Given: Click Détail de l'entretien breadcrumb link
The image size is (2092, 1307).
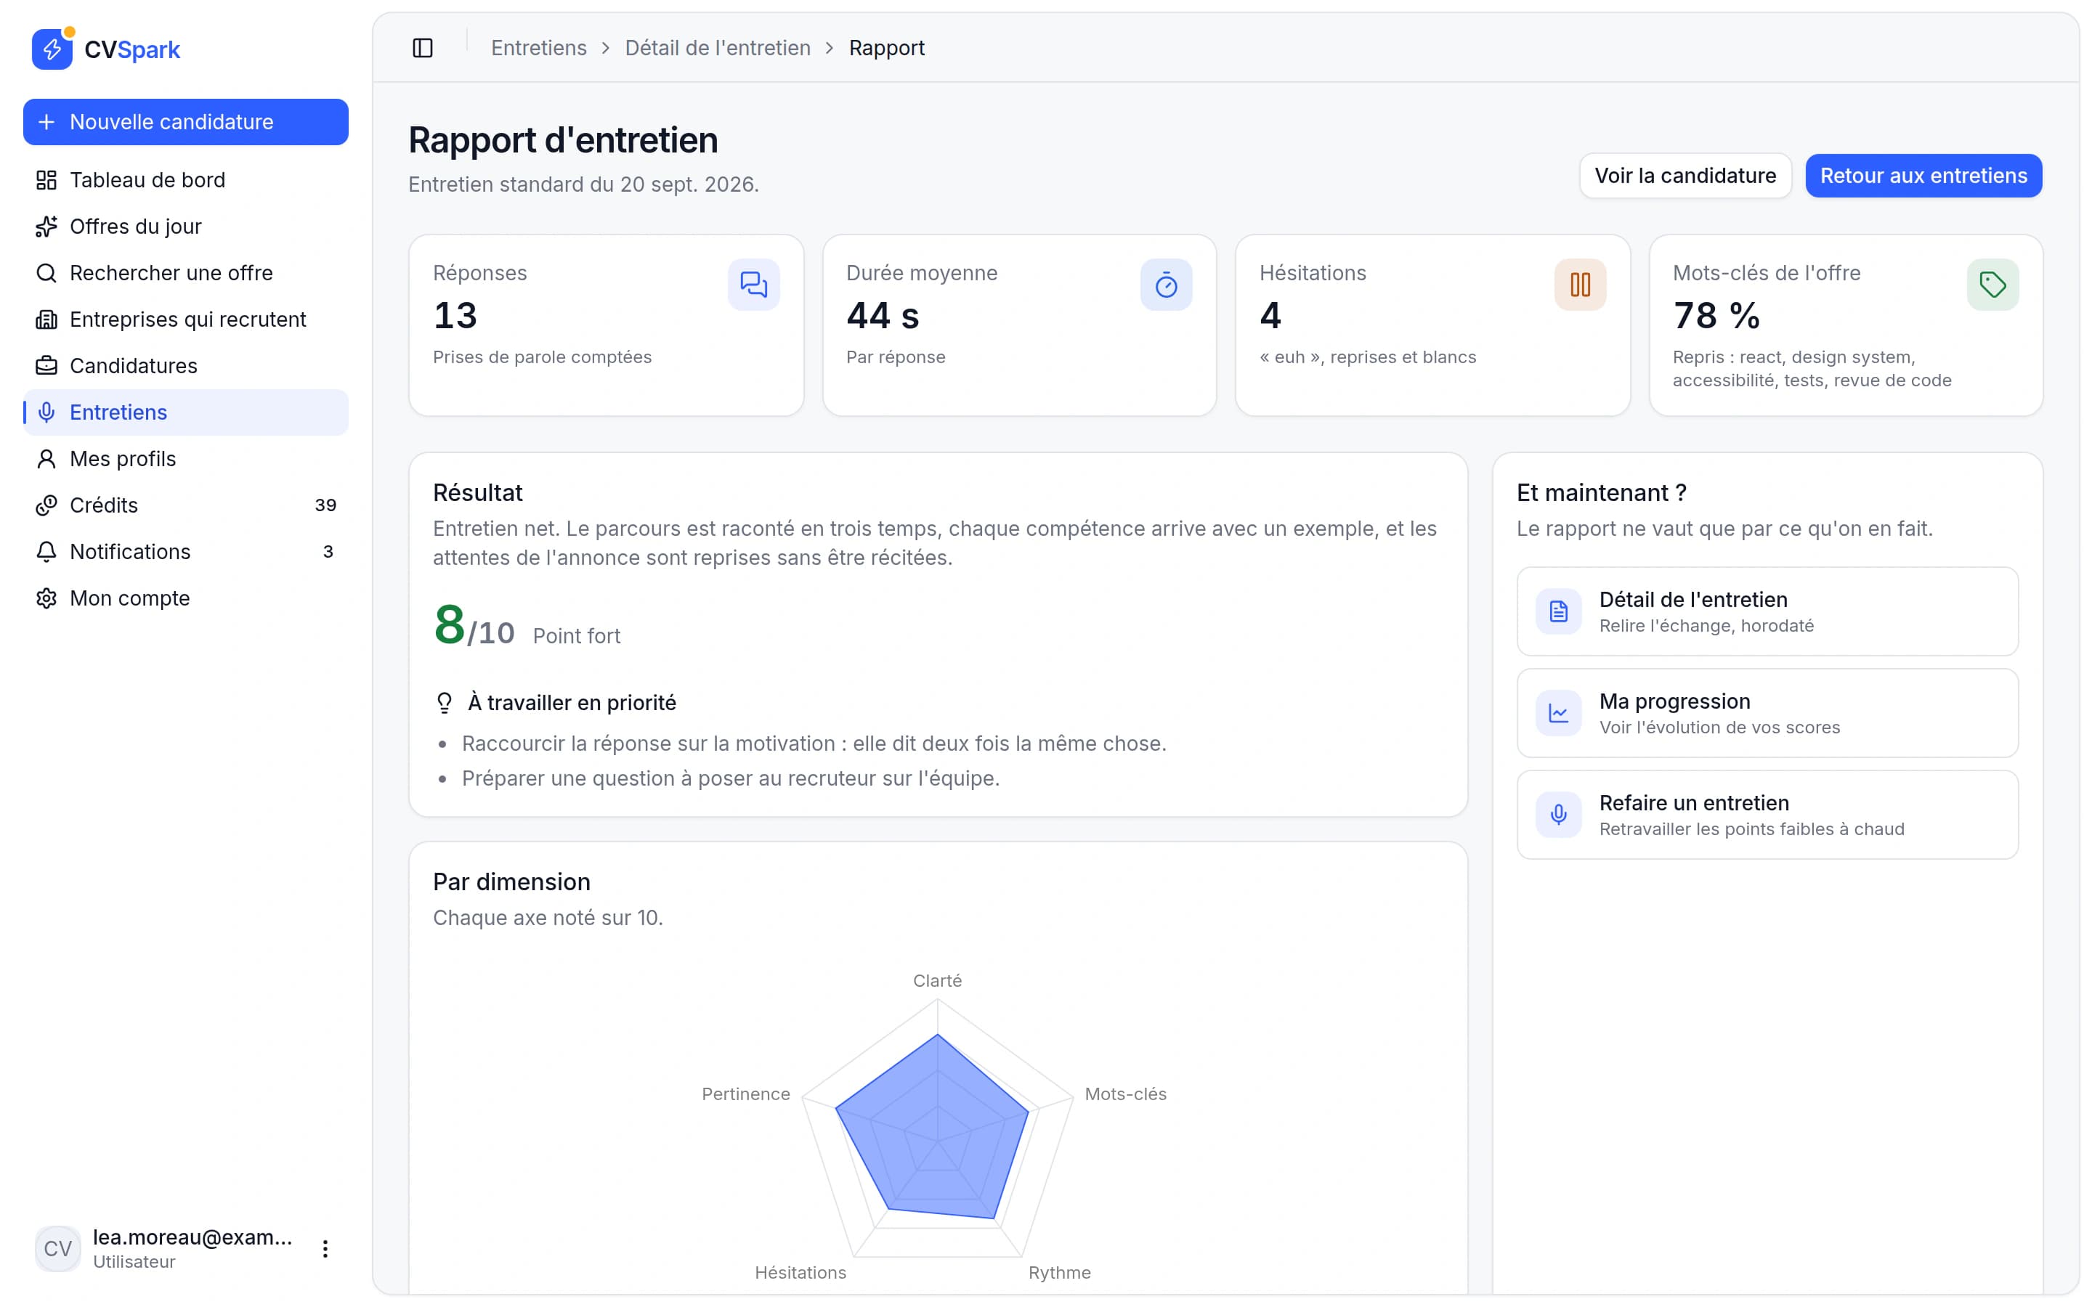Looking at the screenshot, I should (x=718, y=49).
